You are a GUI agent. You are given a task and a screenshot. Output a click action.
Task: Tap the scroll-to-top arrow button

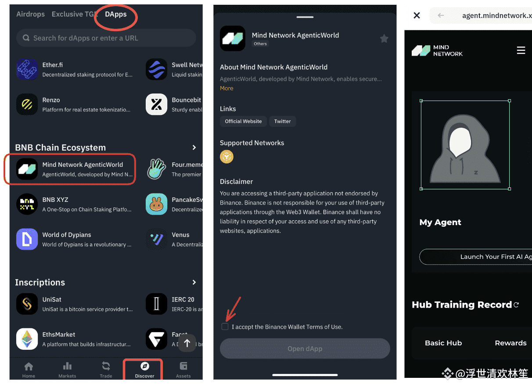pyautogui.click(x=187, y=343)
